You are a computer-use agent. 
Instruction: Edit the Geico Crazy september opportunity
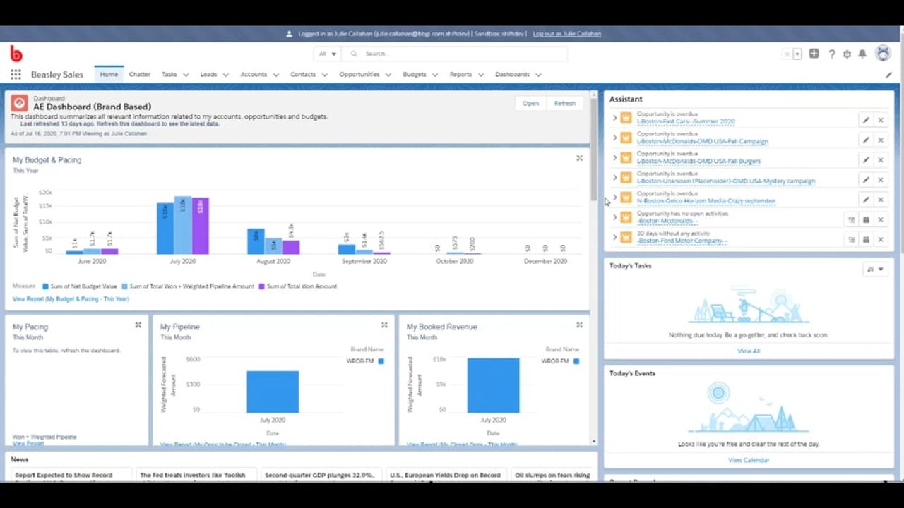(866, 200)
